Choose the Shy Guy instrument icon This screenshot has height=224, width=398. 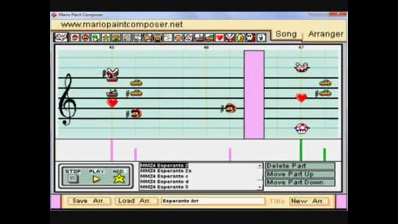click(251, 38)
